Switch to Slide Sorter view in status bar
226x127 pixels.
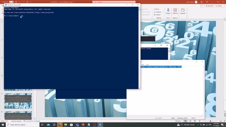click(190, 121)
